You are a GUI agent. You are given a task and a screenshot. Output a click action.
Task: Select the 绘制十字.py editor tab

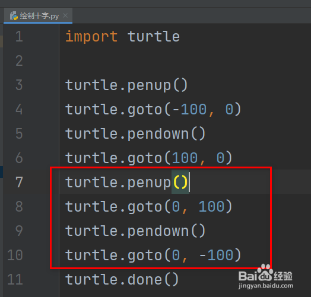point(38,15)
